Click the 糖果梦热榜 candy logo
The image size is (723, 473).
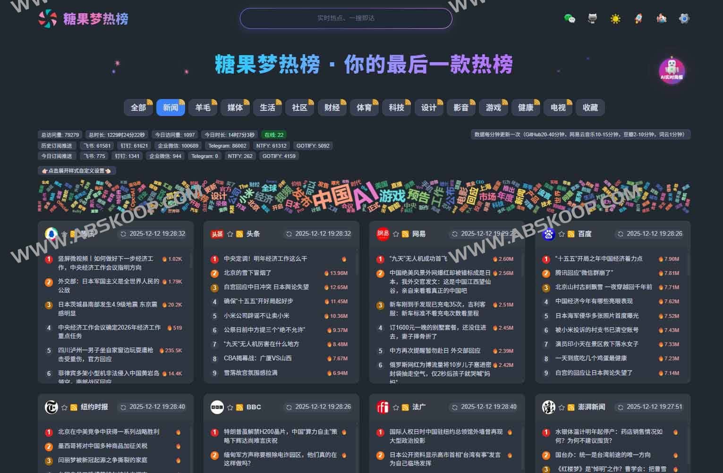(47, 19)
